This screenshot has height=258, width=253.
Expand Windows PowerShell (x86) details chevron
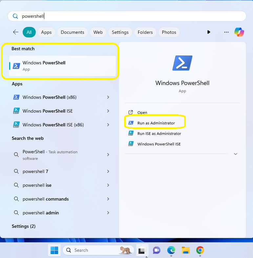tap(108, 97)
